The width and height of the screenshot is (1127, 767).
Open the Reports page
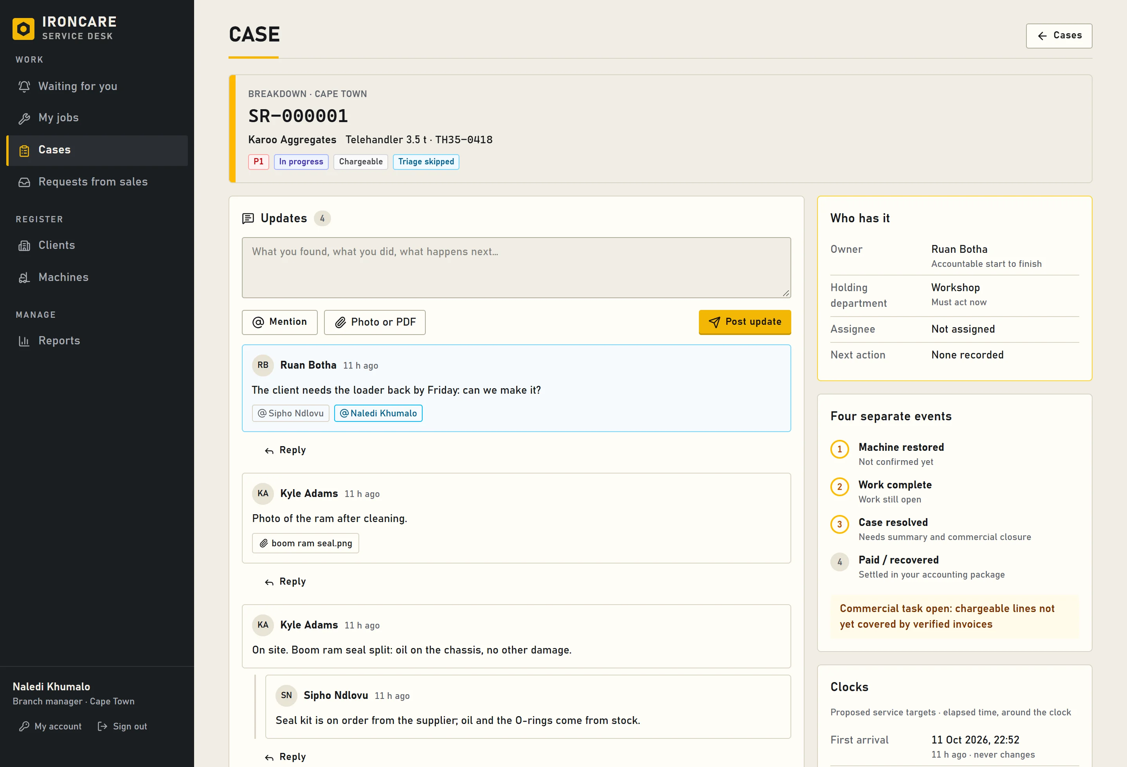click(97, 341)
